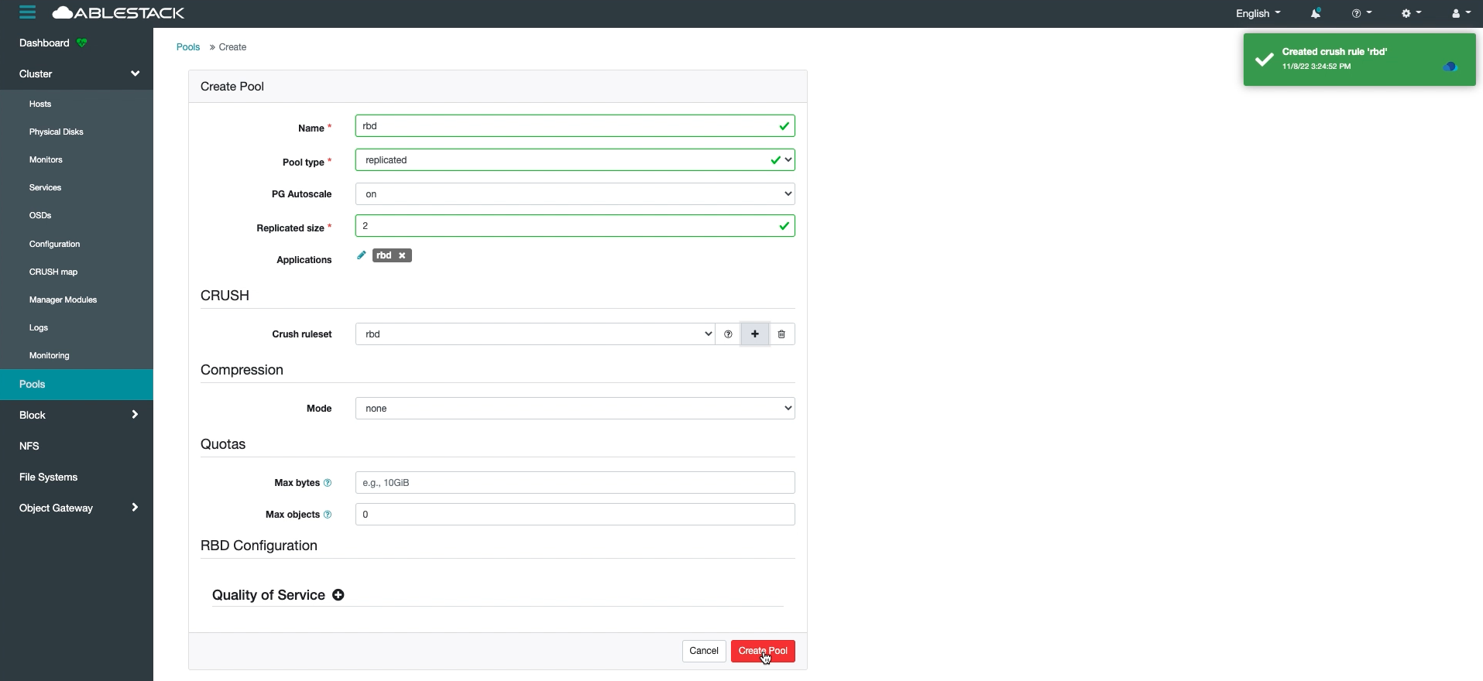Delete crush rule with trash icon

[x=781, y=334]
